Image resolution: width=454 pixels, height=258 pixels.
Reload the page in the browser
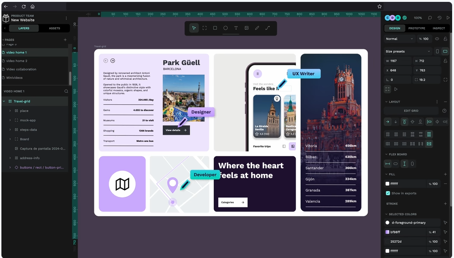[24, 7]
